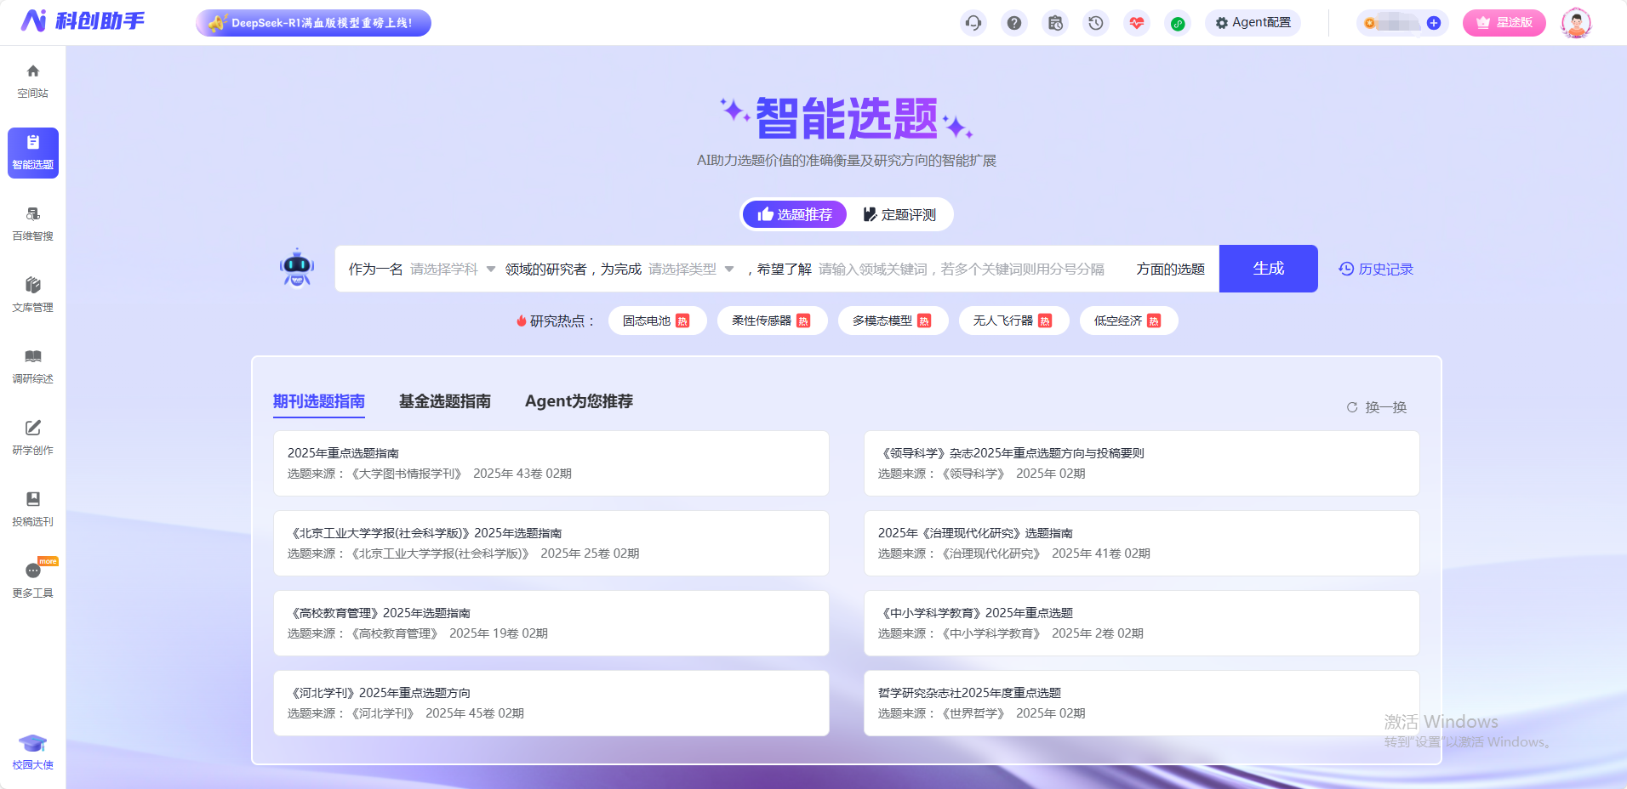Open 调研综述 survey review in sidebar

(32, 366)
